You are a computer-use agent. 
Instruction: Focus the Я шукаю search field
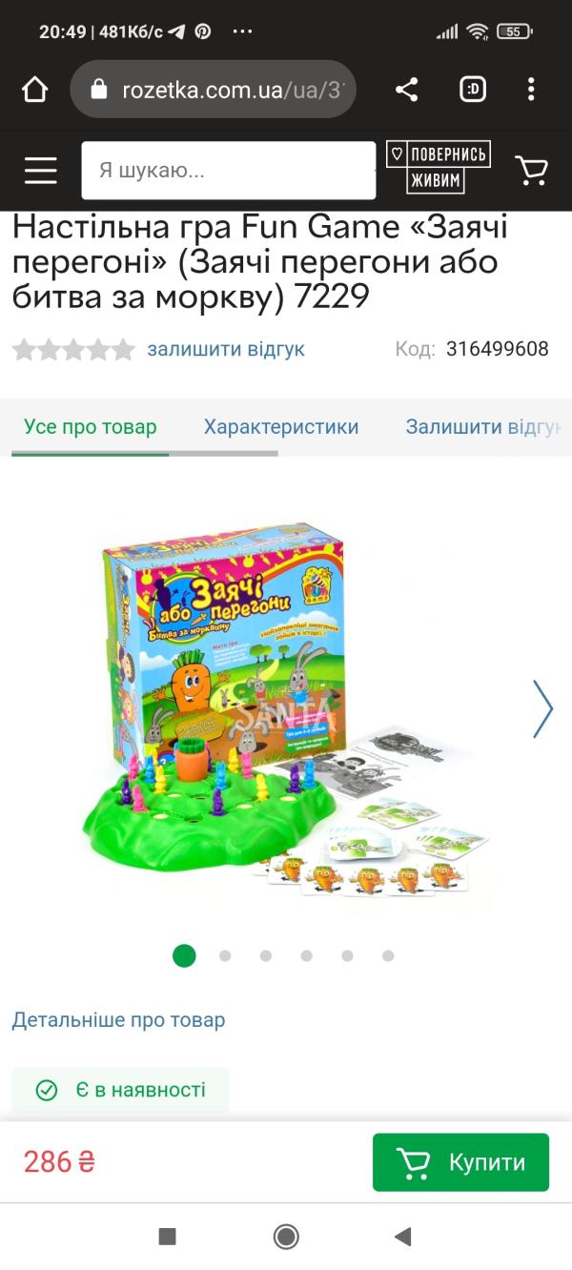[229, 171]
